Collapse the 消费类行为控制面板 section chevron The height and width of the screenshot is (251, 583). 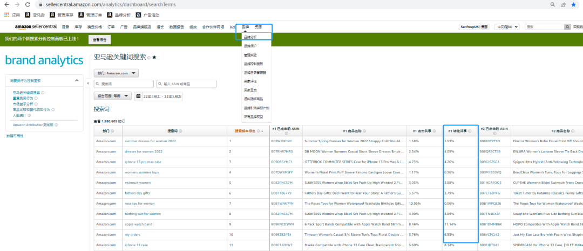click(77, 80)
